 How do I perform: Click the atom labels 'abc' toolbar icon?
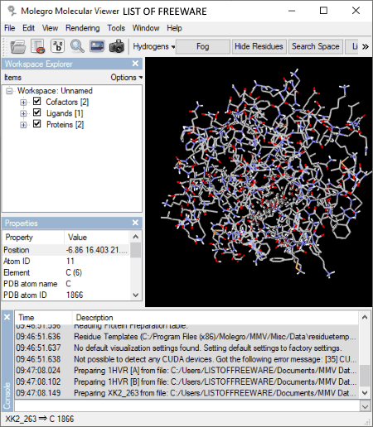(x=57, y=46)
